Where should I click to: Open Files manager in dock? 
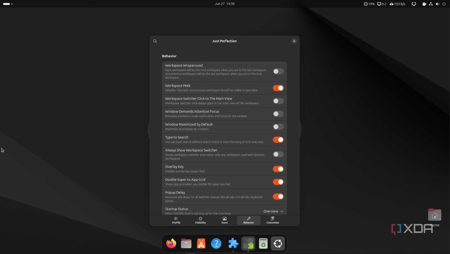coord(186,243)
